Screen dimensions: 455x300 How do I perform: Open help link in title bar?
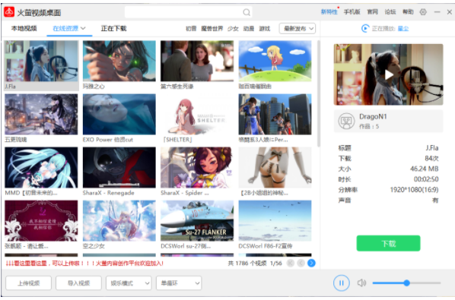[x=408, y=12]
